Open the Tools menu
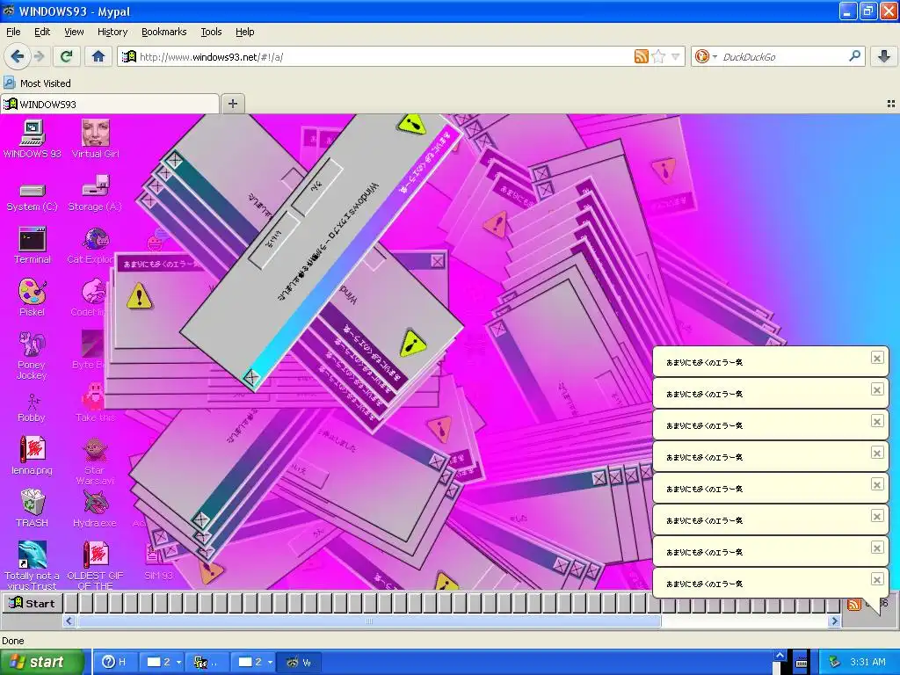 211,32
